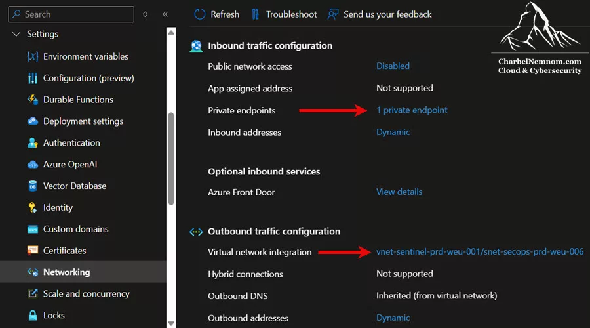Click 'App assigned address' label
This screenshot has width=590, height=328.
click(250, 89)
